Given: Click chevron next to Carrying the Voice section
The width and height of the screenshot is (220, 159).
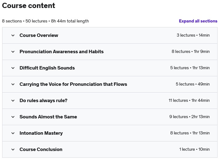Looking at the screenshot, I should (13, 84).
